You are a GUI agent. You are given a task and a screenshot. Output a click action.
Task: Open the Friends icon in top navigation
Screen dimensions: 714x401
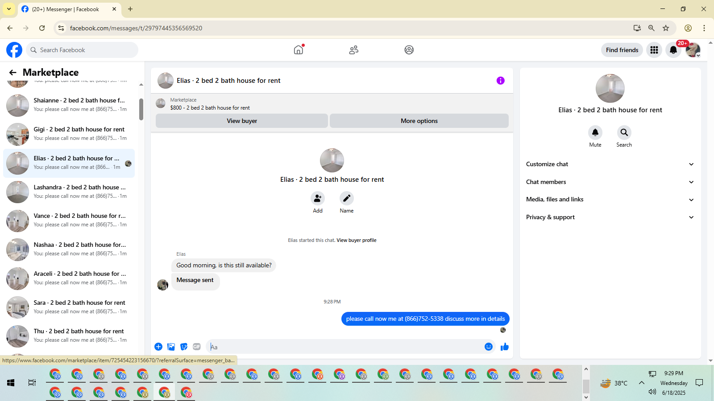tap(354, 50)
